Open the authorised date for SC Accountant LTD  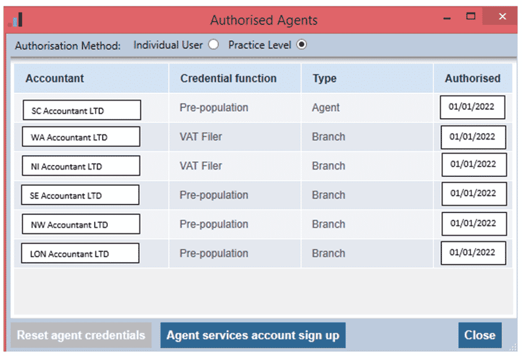click(474, 107)
